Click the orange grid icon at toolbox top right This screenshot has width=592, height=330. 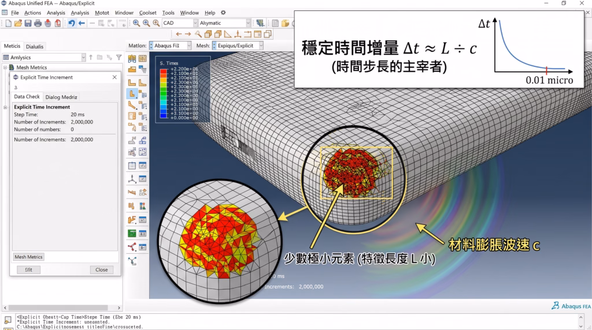point(143,58)
